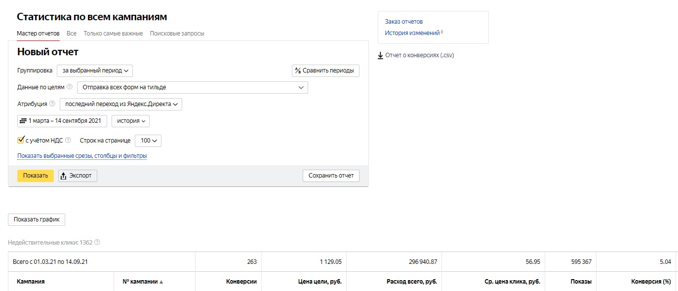Click help icon next to Атрибуция

click(52, 104)
